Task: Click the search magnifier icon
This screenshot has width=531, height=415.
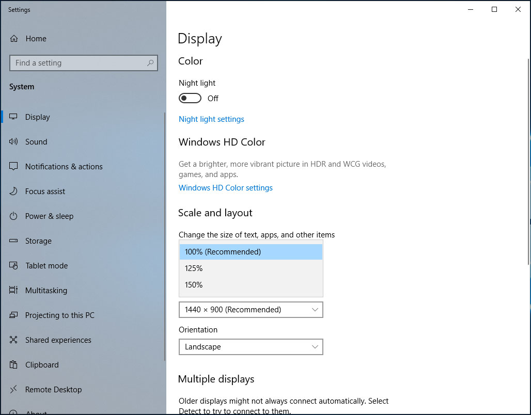Action: [150, 63]
